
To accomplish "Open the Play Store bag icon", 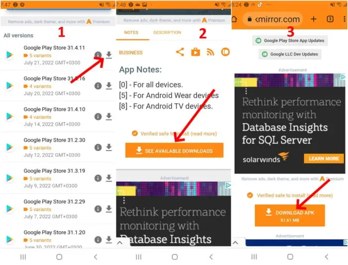I will tap(195, 52).
